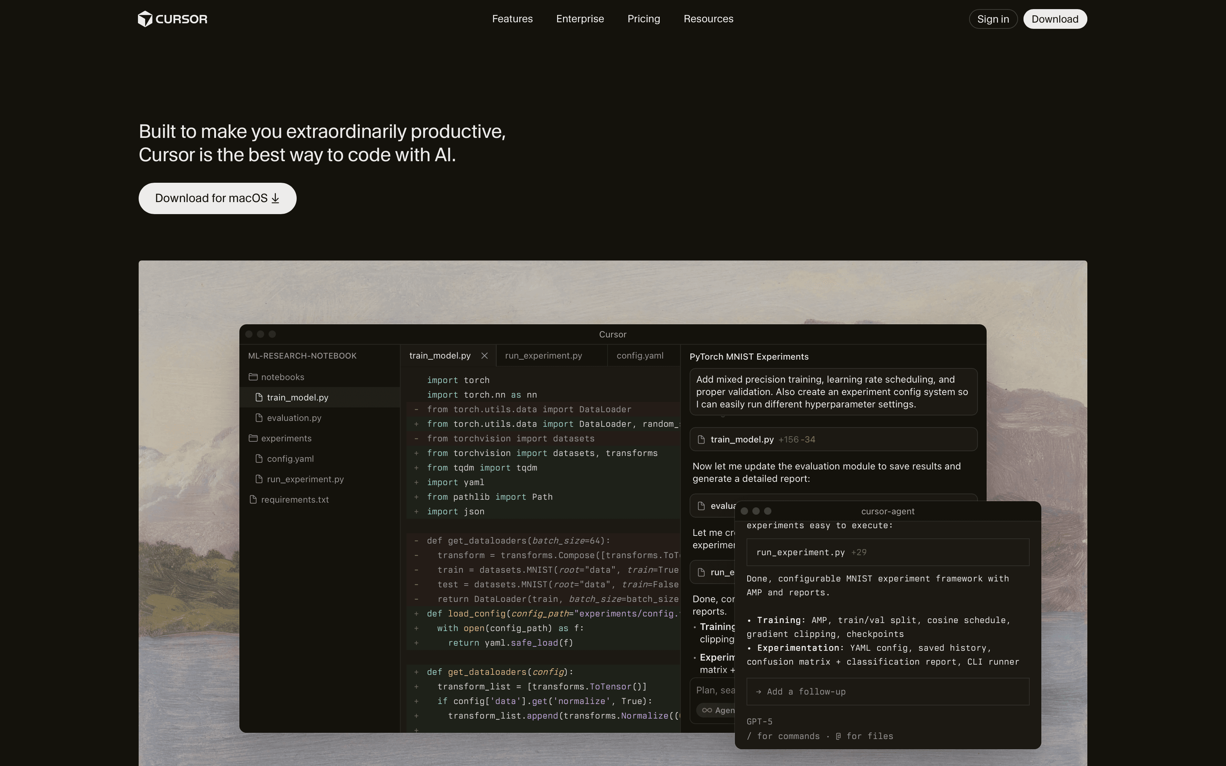
Task: Open train_model.py in the file tree
Action: [x=320, y=397]
